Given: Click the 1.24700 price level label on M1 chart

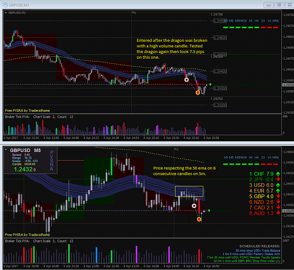Looking at the screenshot, I should (x=220, y=21).
